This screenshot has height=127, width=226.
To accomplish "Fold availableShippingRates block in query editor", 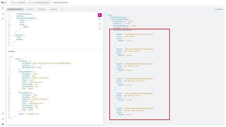I will [x=10, y=18].
